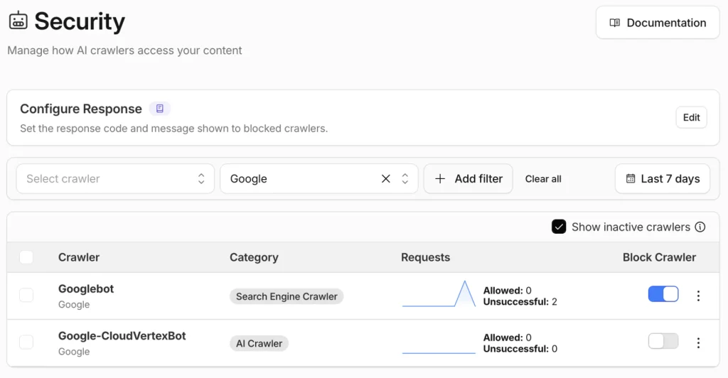Click the Google-CloudVertexBot crawler name
Viewport: 728px width, 378px height.
coord(122,336)
